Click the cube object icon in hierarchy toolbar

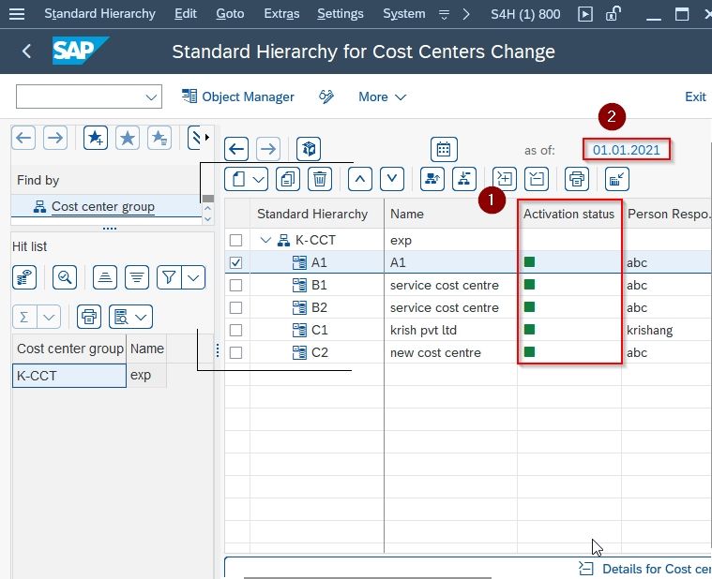point(309,149)
